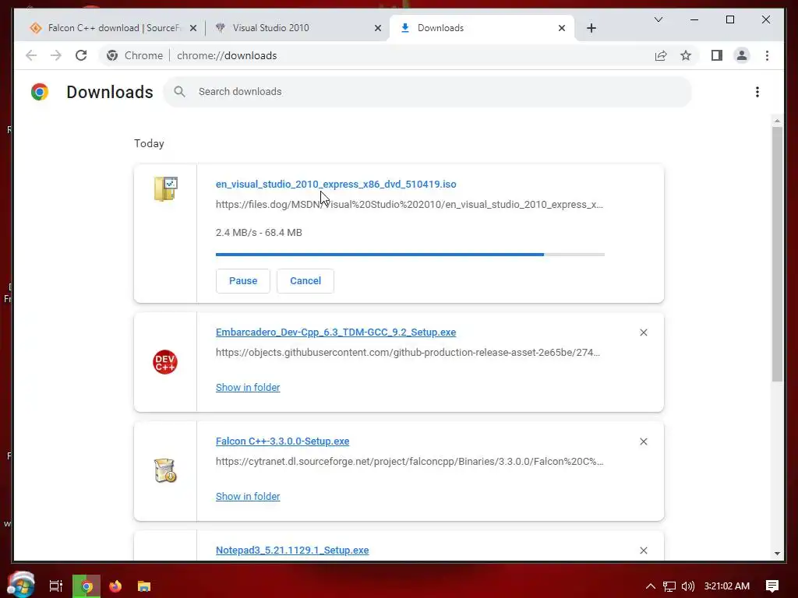This screenshot has height=598, width=798.
Task: Show Falcon C++ setup in folder
Action: pos(248,496)
